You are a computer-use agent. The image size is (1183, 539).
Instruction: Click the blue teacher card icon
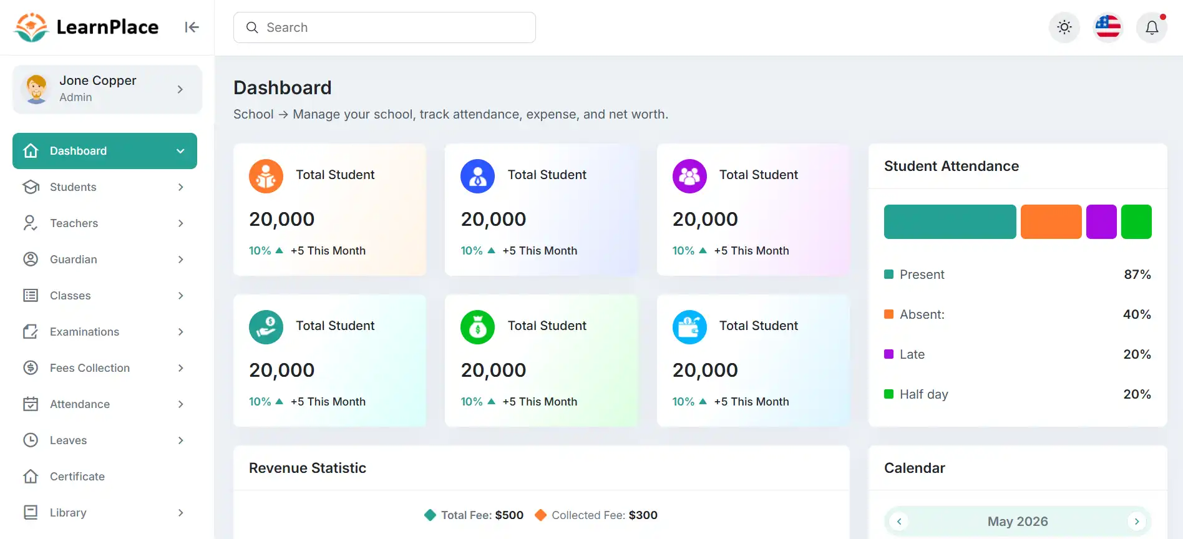click(x=477, y=176)
